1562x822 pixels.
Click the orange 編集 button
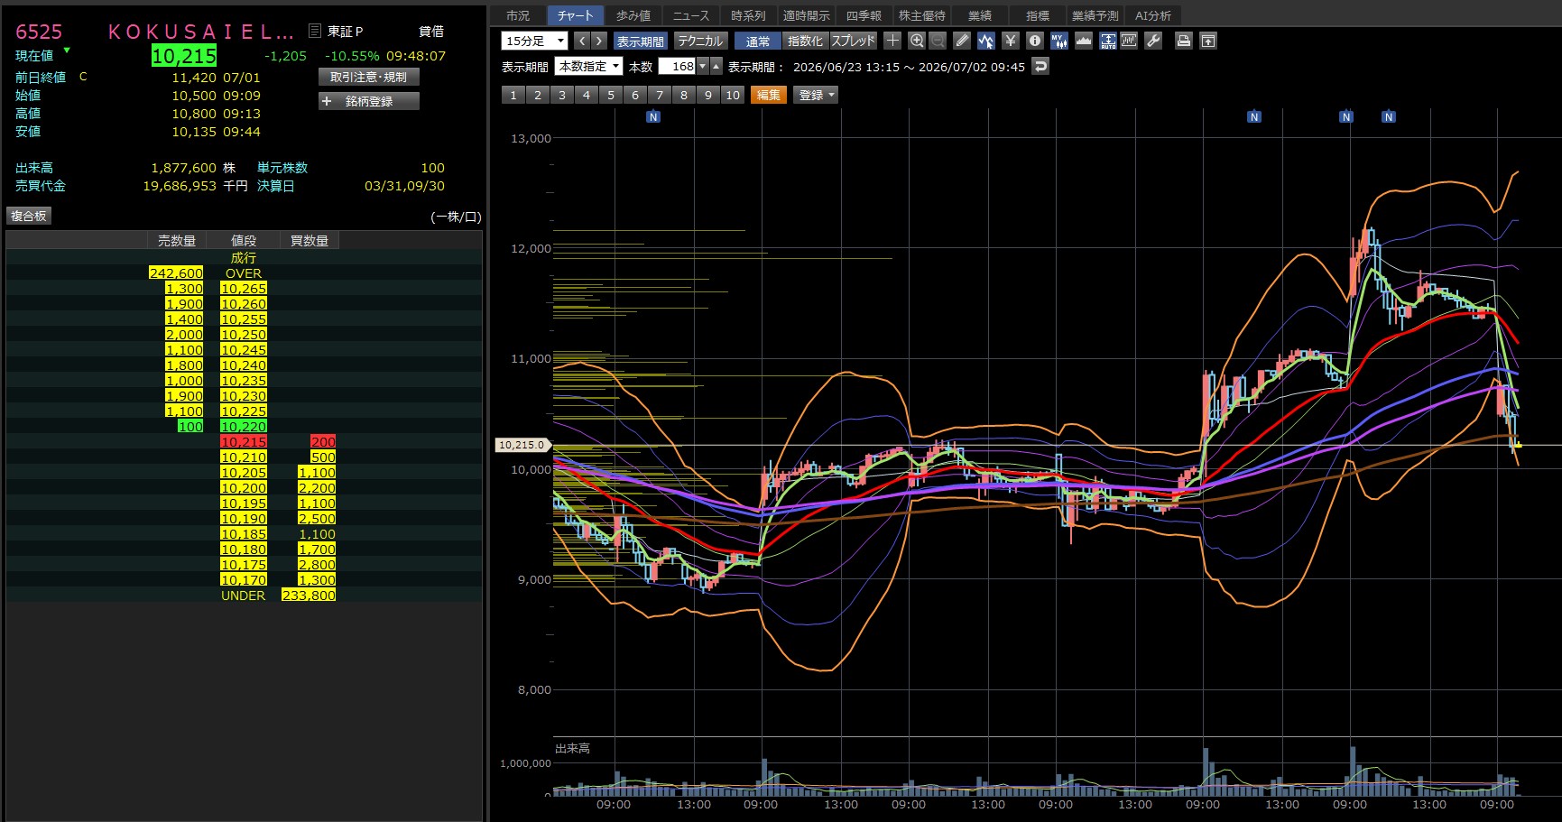(x=769, y=95)
